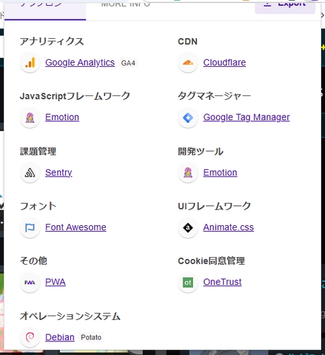Image resolution: width=325 pixels, height=355 pixels.
Task: Click the Google Analytics icon
Action: click(x=30, y=62)
